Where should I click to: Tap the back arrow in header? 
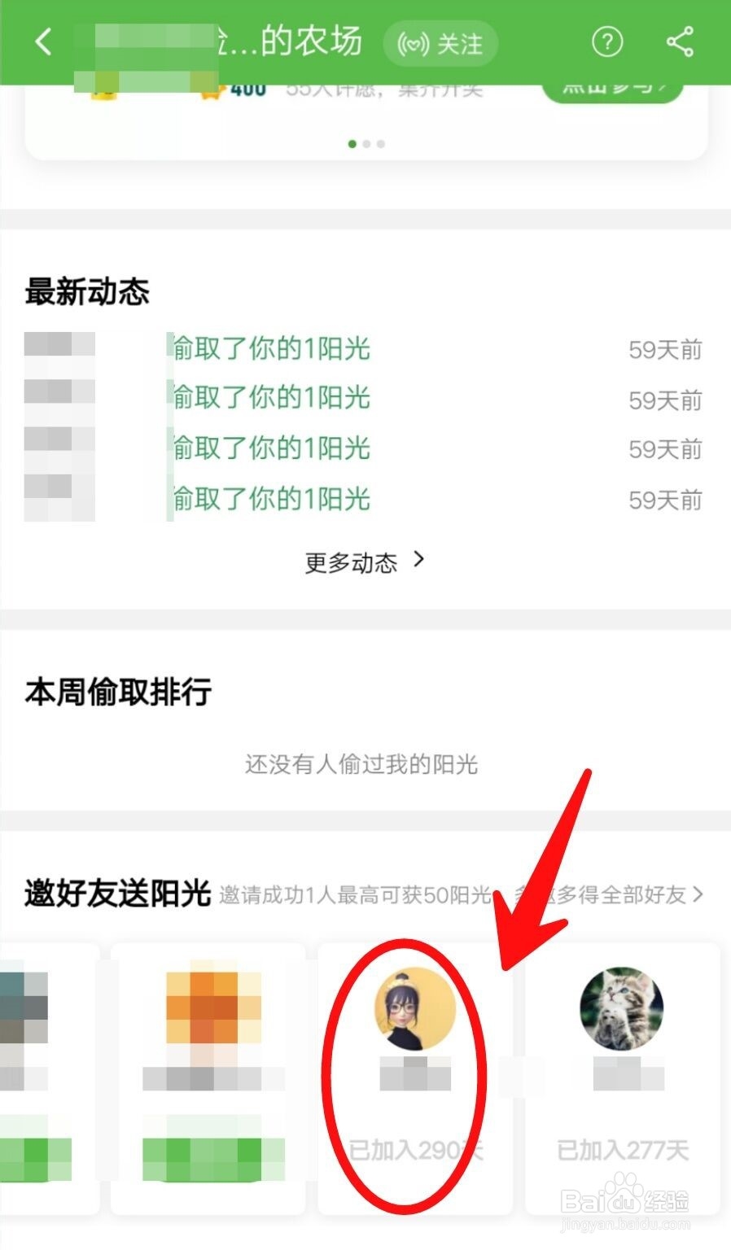tap(44, 42)
